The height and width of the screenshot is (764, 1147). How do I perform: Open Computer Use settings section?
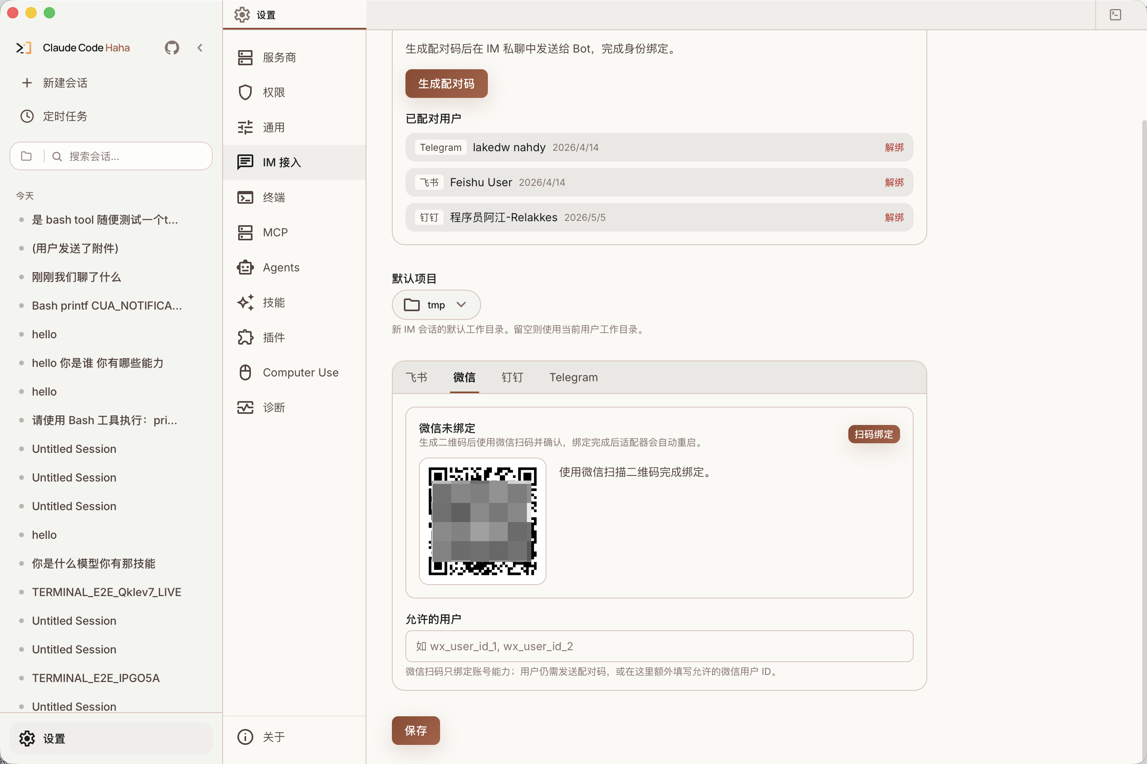point(294,373)
